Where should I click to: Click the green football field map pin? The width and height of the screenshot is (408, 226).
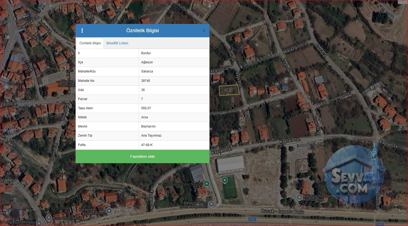[225, 180]
